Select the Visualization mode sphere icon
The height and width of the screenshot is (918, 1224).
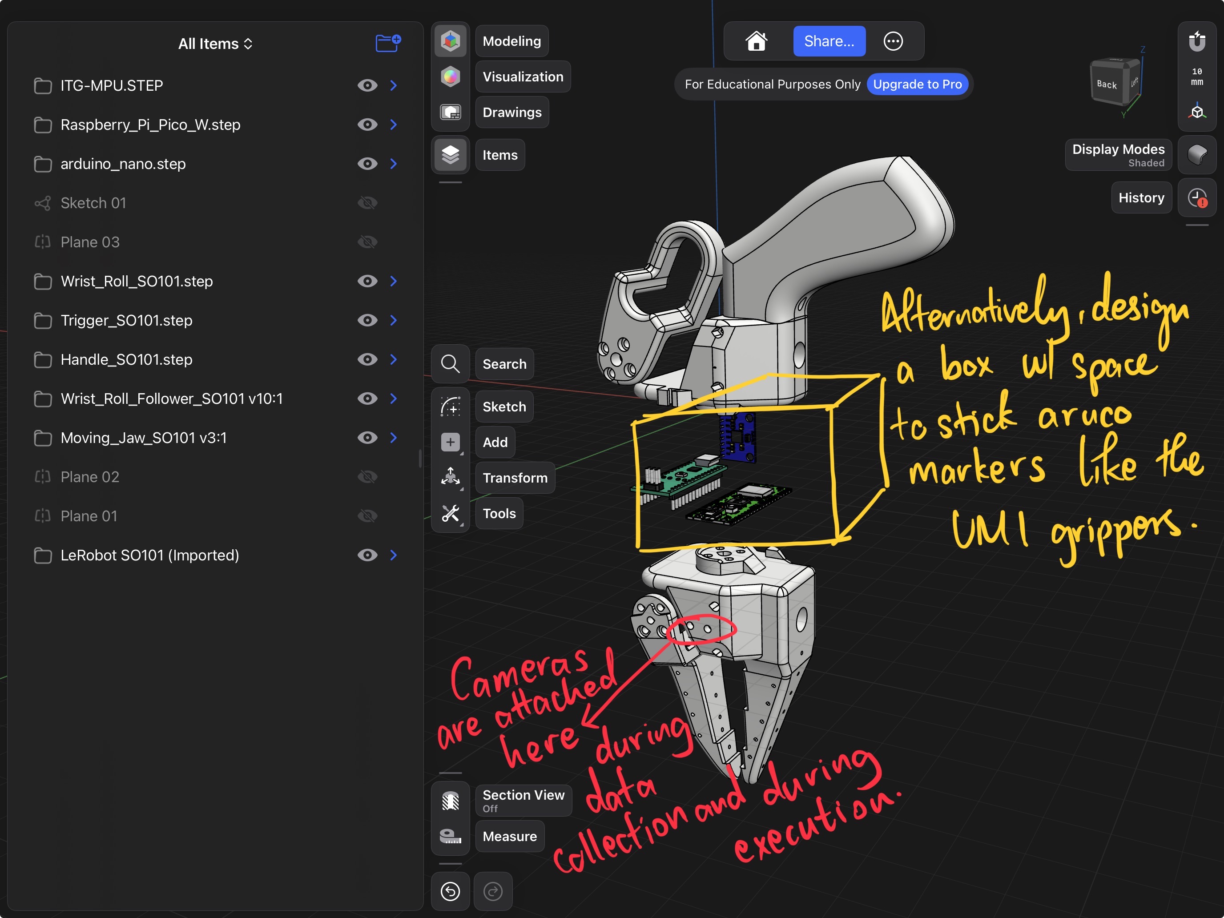click(451, 76)
